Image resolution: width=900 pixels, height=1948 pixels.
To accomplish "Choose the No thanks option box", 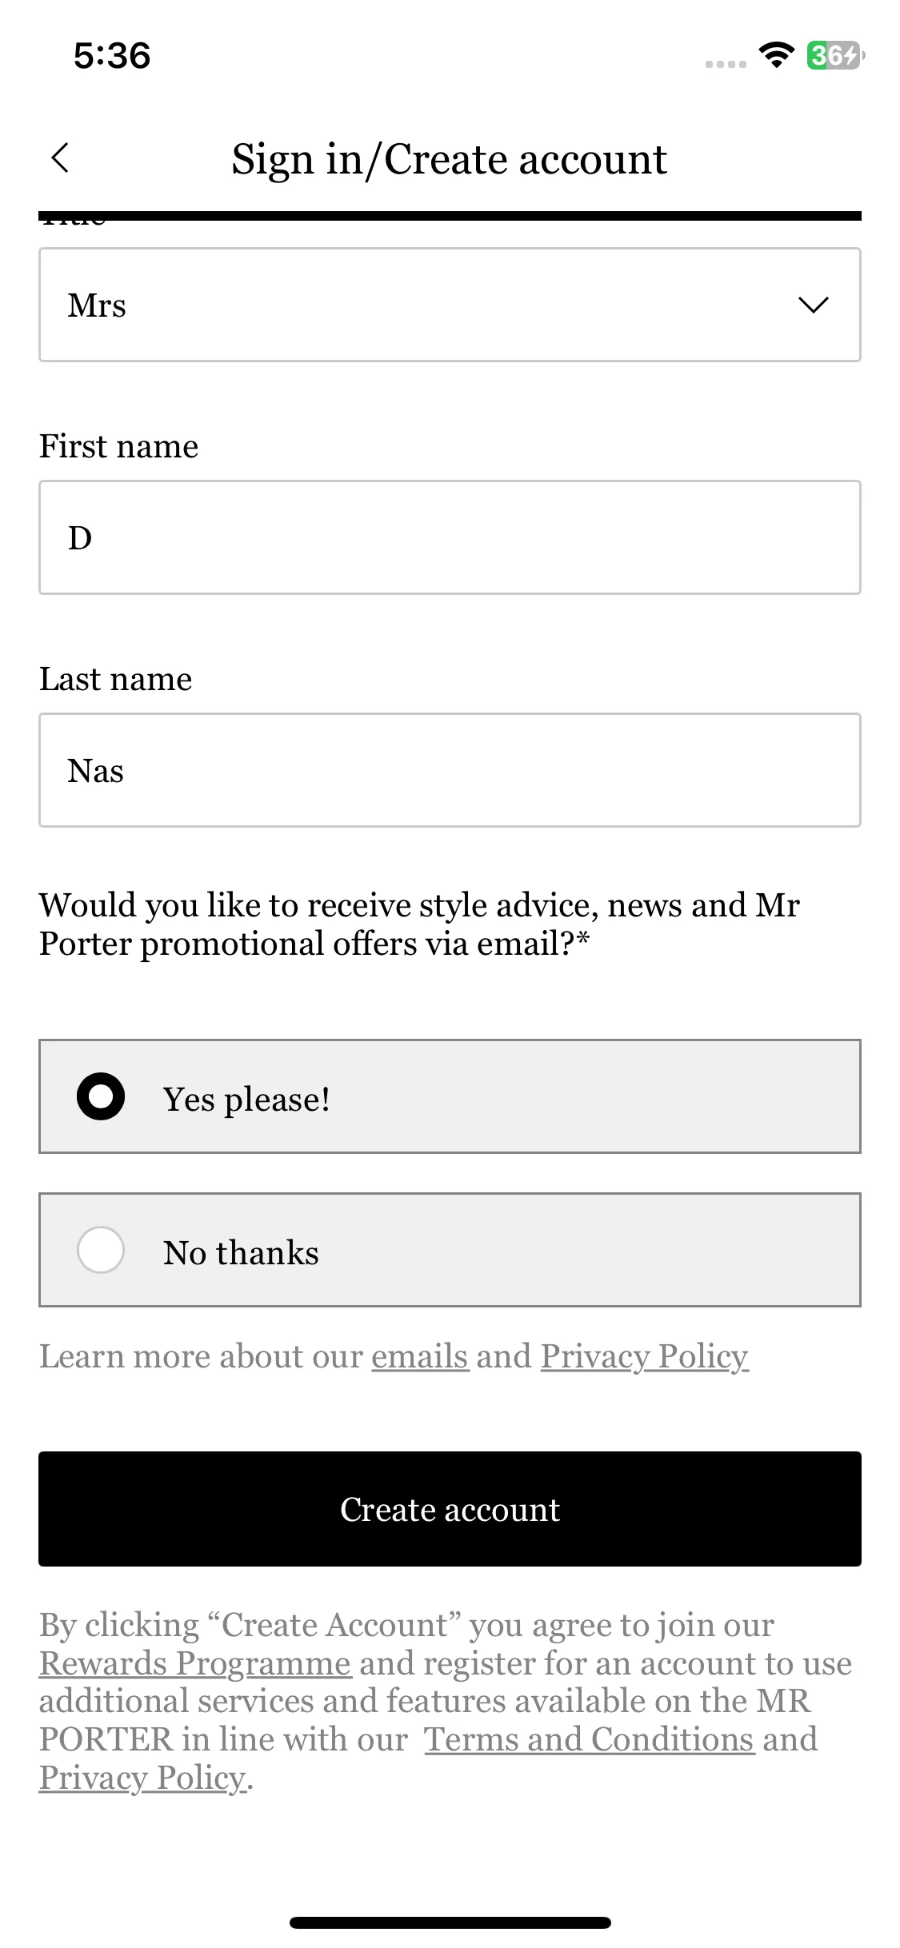I will point(450,1250).
